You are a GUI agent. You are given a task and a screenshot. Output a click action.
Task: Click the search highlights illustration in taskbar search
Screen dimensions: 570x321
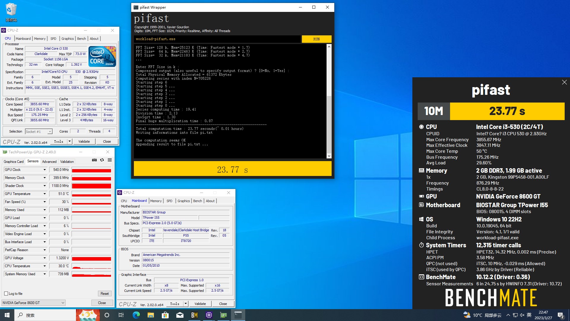tap(88, 315)
